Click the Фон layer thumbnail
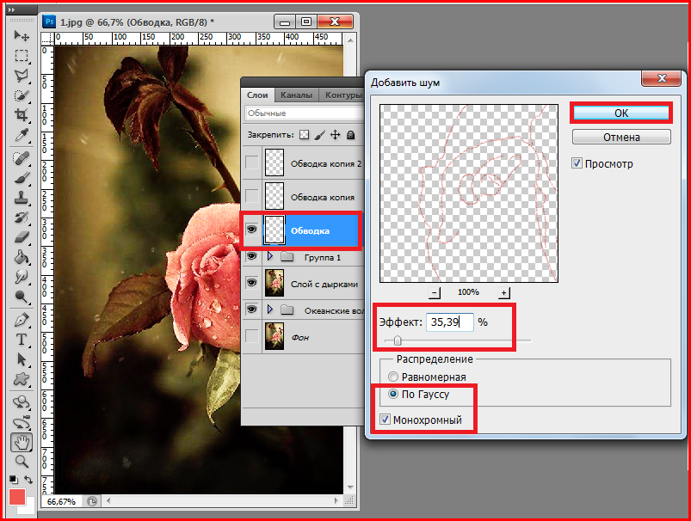The height and width of the screenshot is (521, 691). [x=275, y=336]
